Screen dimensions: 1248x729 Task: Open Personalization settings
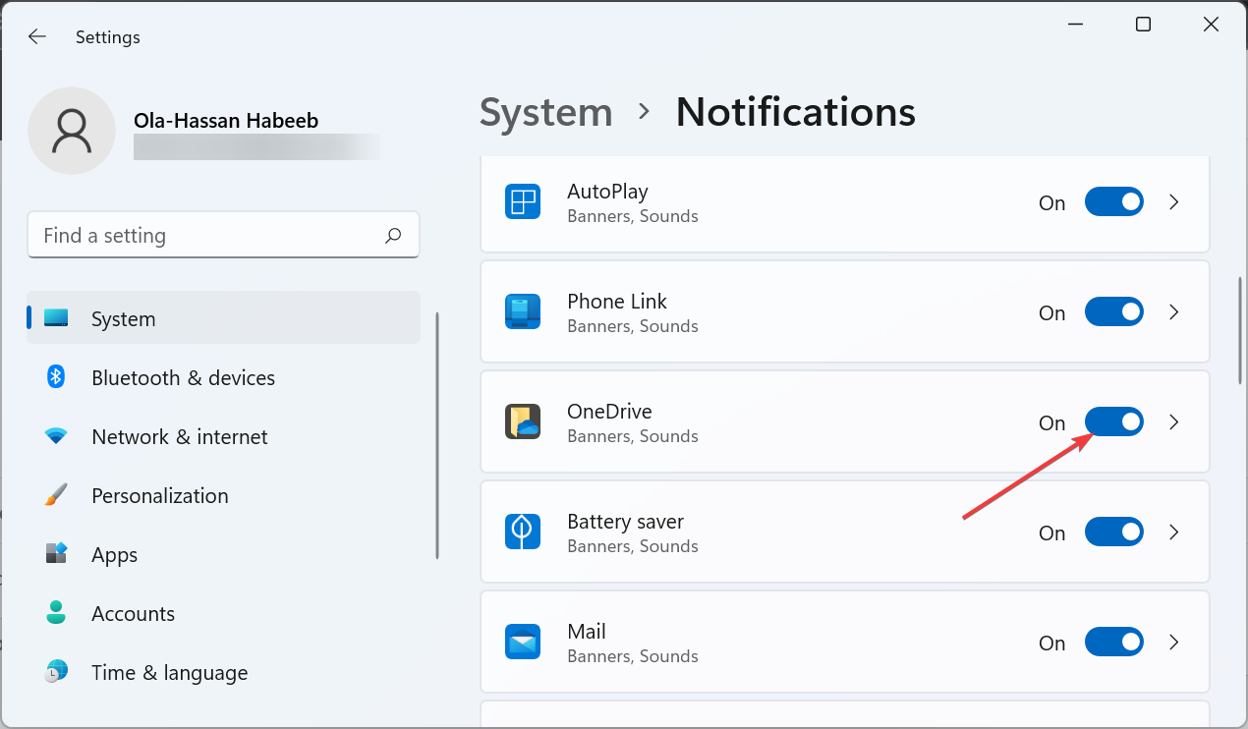point(223,495)
